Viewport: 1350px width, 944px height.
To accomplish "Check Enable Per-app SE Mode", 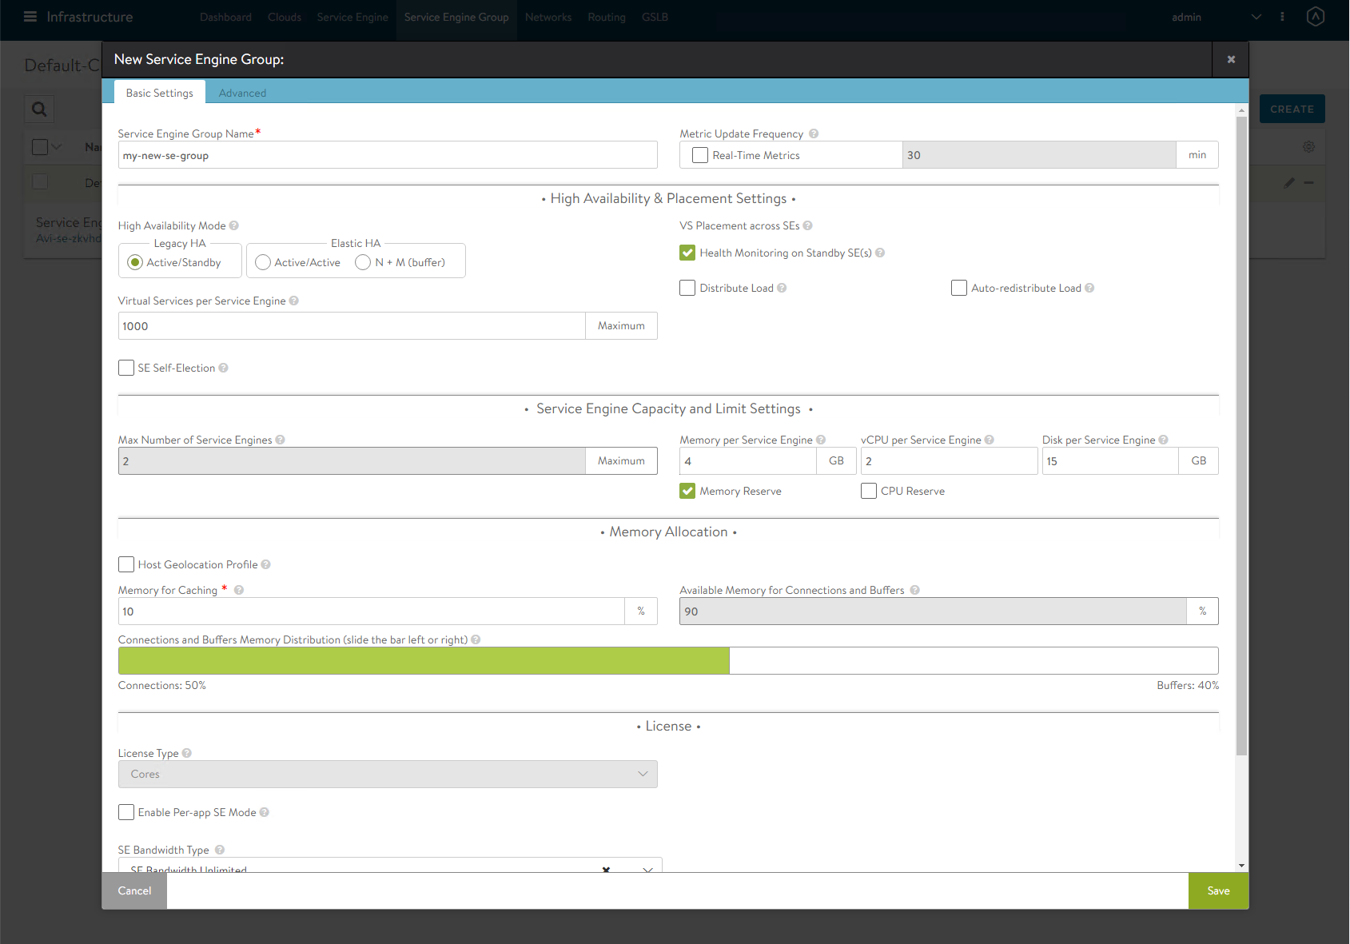I will (x=126, y=812).
